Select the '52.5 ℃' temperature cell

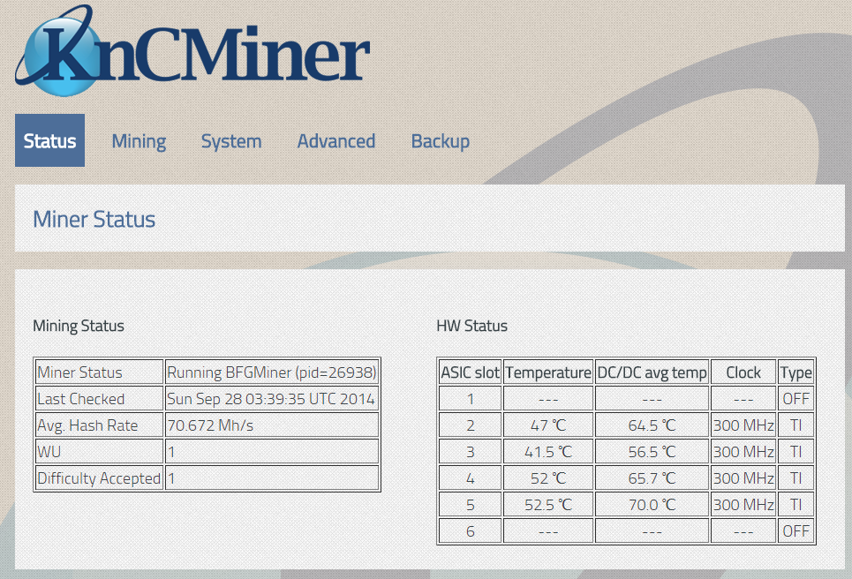tap(548, 505)
